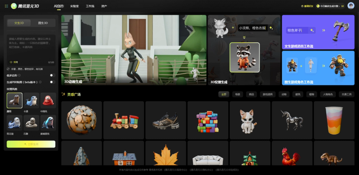The width and height of the screenshot is (359, 175).
Task: Open the 文生游戏道具工作流 card
Action: [318, 32]
